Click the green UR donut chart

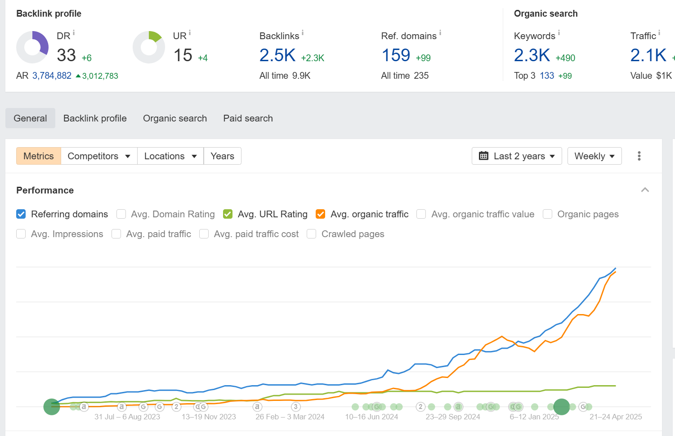pyautogui.click(x=149, y=47)
